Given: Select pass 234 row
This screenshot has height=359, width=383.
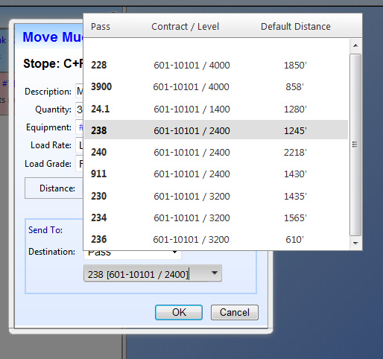Looking at the screenshot, I should [216, 217].
